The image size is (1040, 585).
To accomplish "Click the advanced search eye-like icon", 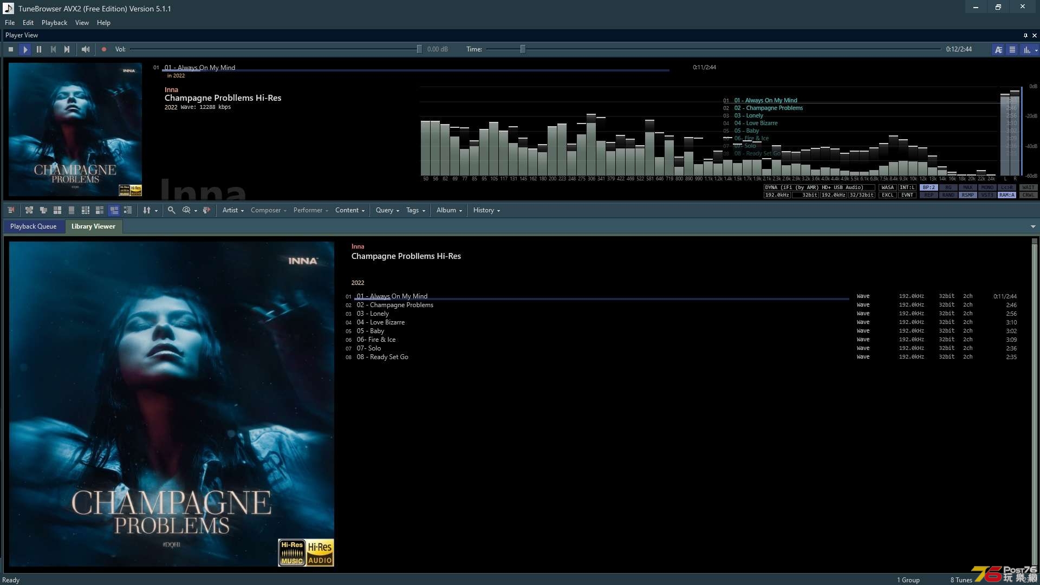I will tap(186, 210).
